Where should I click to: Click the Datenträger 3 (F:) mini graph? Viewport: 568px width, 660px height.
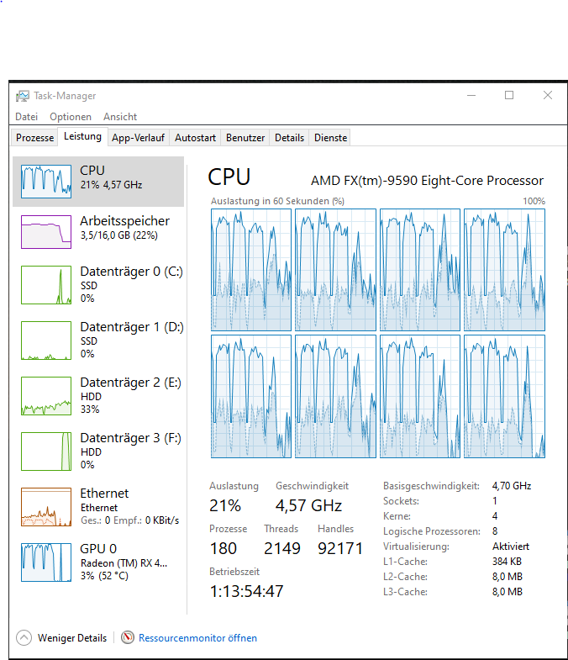(46, 451)
